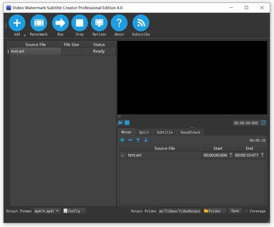The image size is (274, 227).
Task: Open the About question mark icon
Action: pyautogui.click(x=119, y=23)
